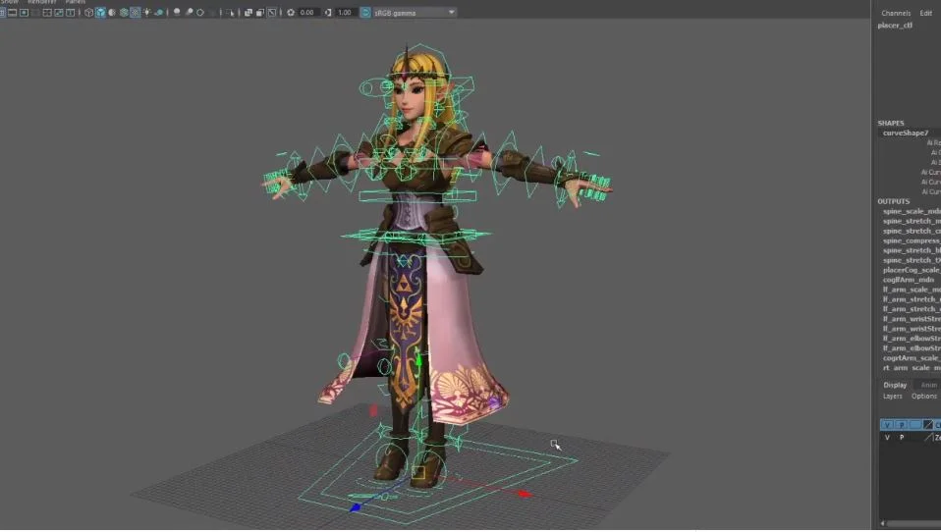Toggle viewport shadows icon
Image resolution: width=941 pixels, height=532 pixels.
(159, 13)
